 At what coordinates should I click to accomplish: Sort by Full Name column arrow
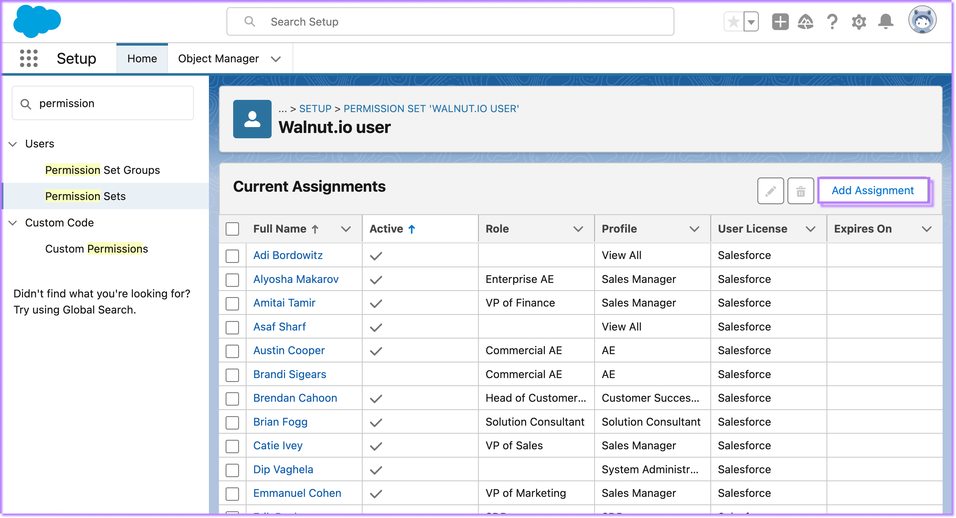[x=315, y=229]
